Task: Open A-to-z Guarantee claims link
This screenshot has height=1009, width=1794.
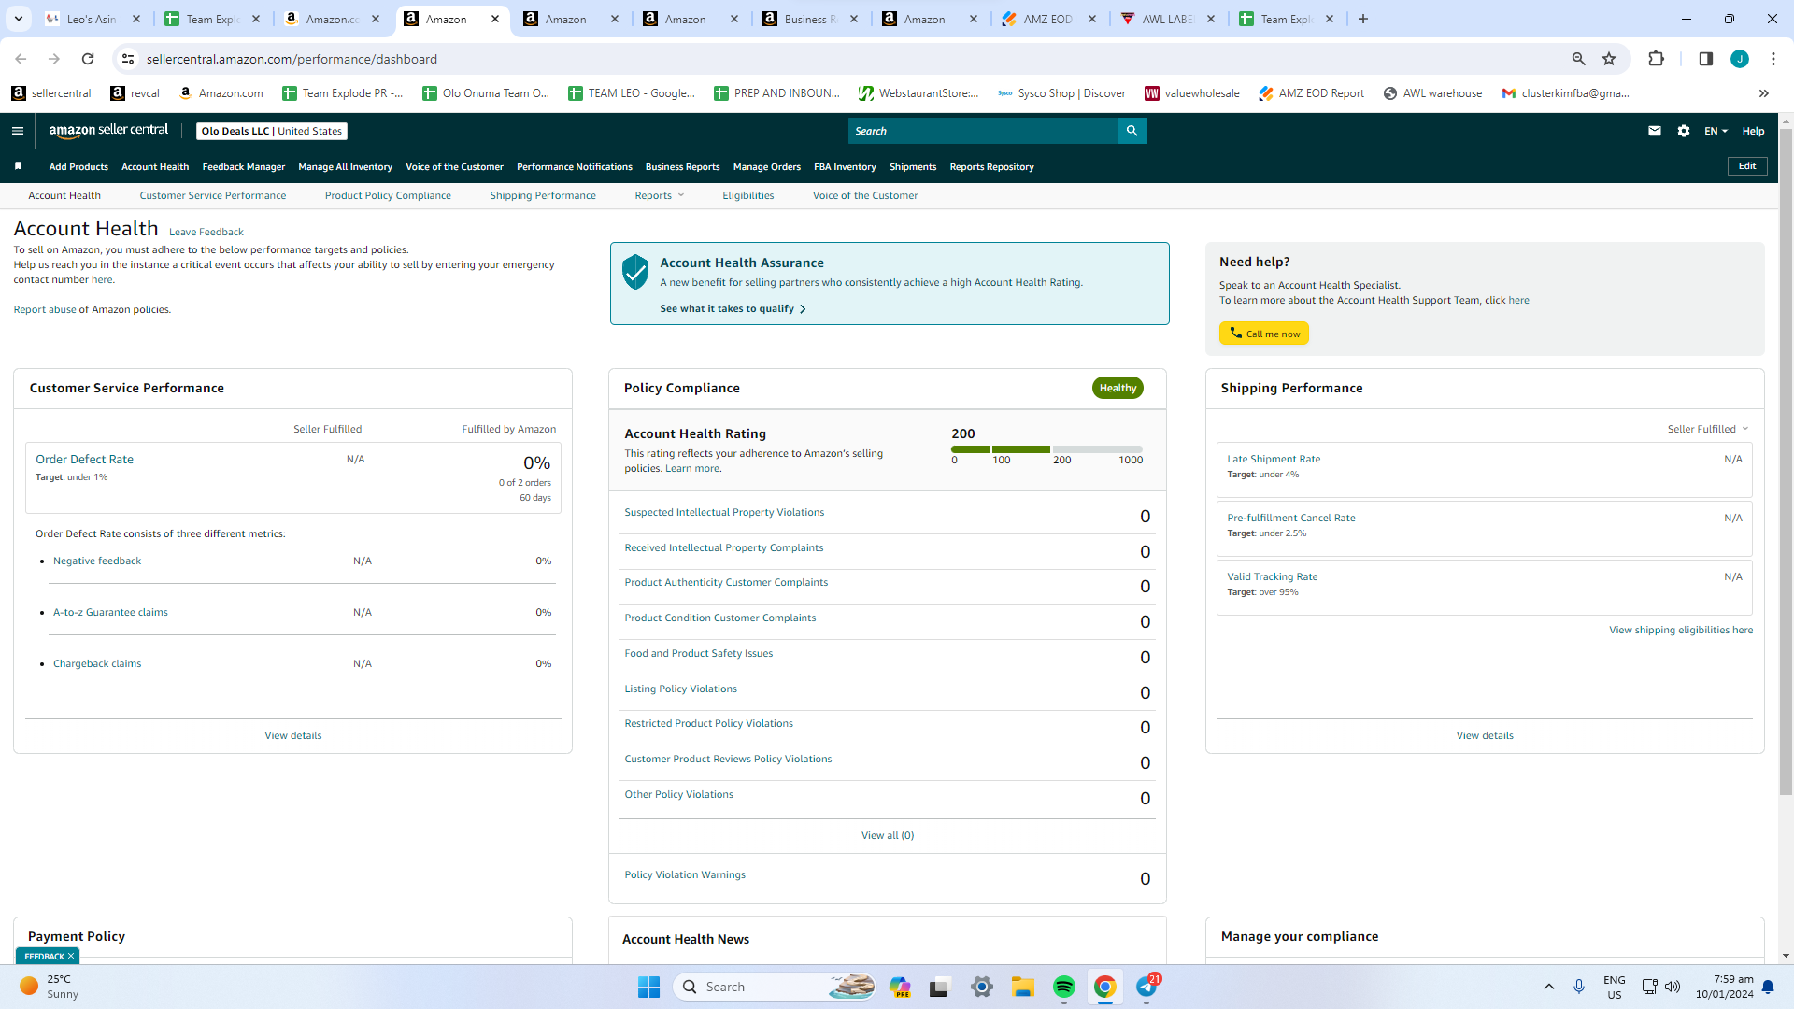Action: [x=110, y=612]
